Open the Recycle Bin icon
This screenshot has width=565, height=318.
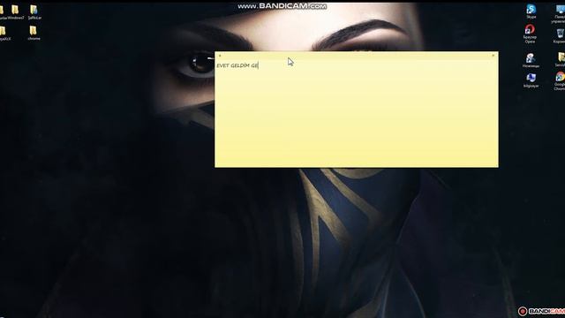pyautogui.click(x=560, y=36)
